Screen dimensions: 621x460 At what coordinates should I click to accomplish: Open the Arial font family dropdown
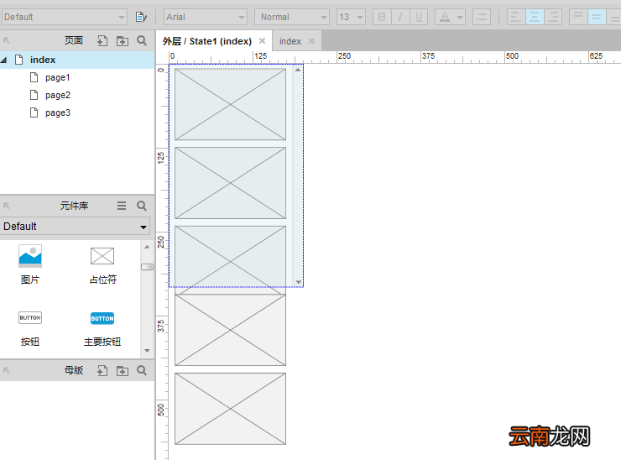(x=205, y=17)
